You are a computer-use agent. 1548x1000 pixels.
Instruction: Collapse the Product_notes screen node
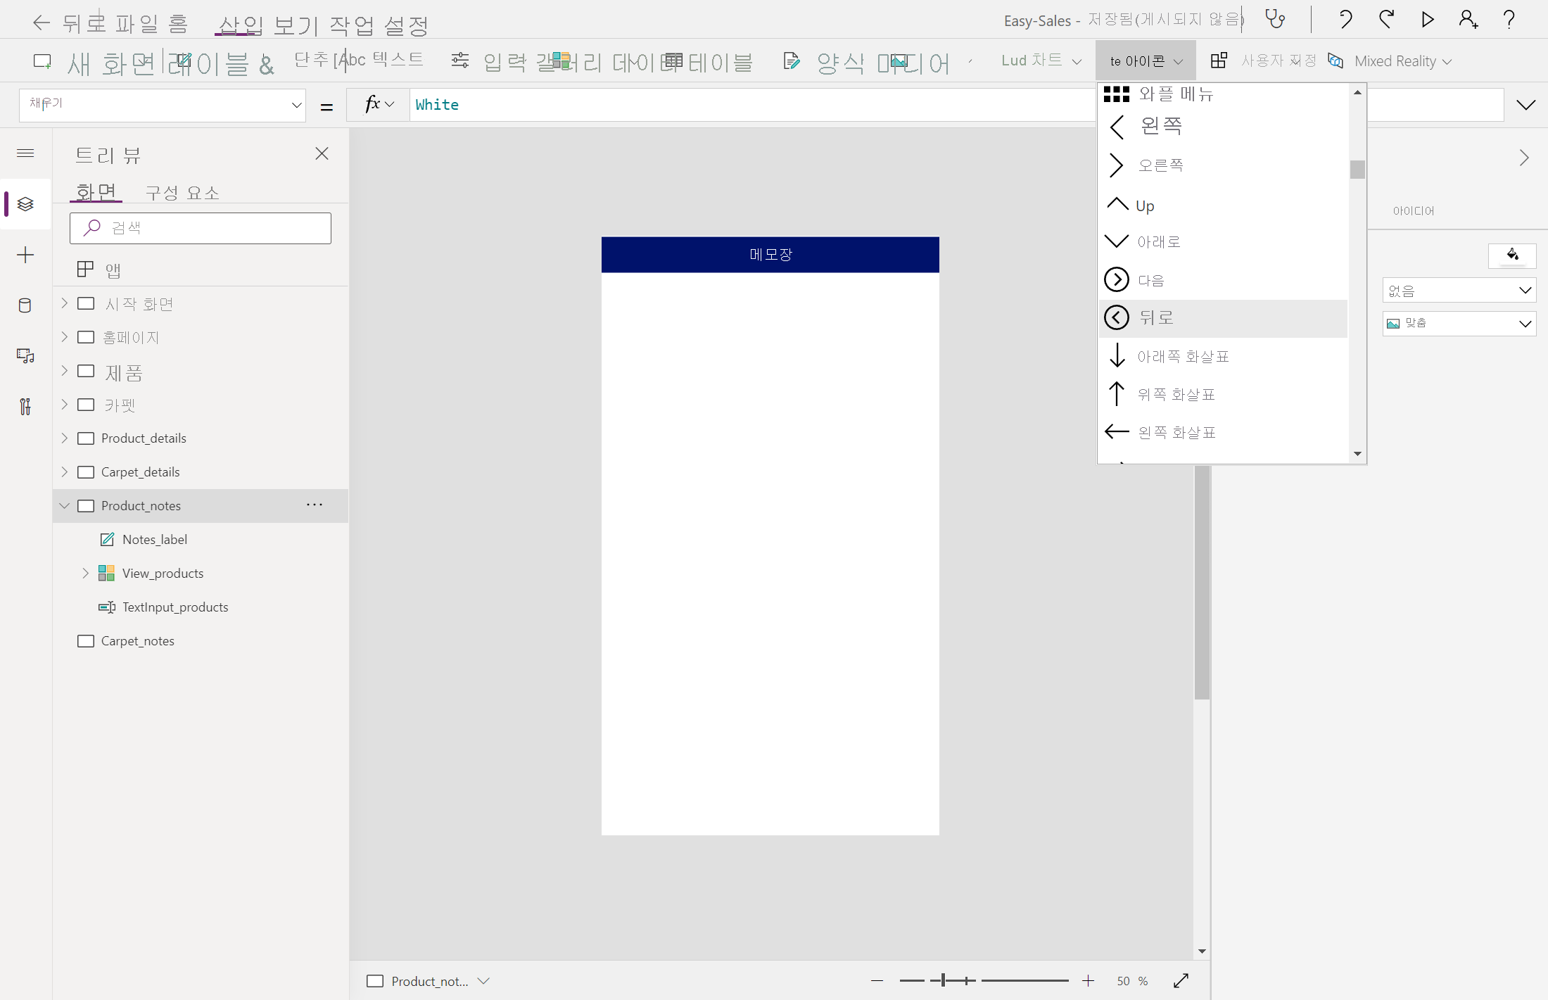[65, 505]
